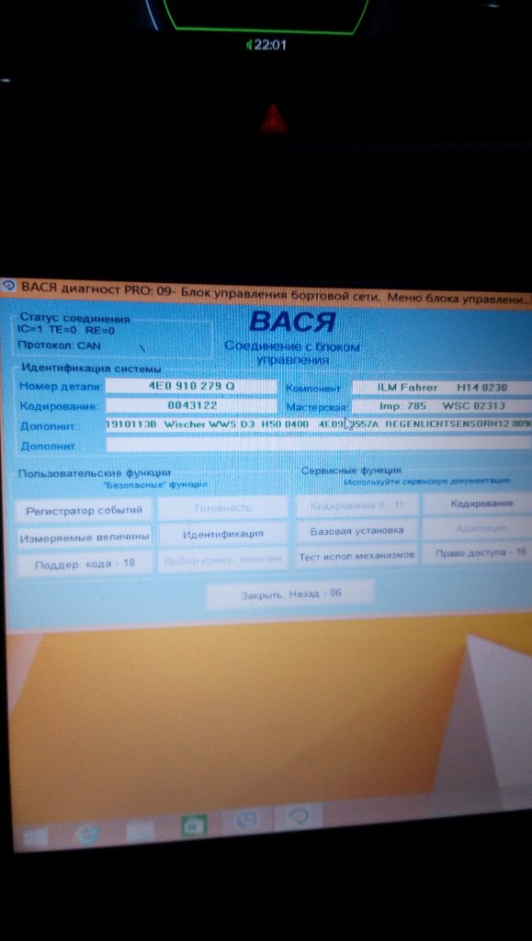Open the green Store icon in taskbar

[194, 827]
